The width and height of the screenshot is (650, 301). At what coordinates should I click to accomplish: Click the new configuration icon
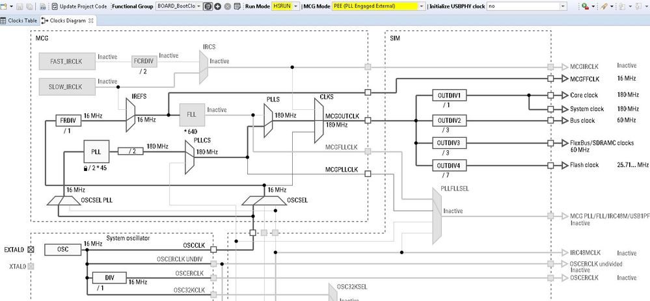click(3, 7)
